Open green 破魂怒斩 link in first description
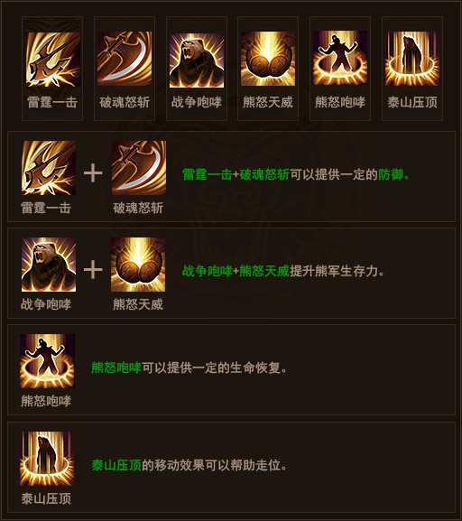The height and width of the screenshot is (521, 462). click(264, 174)
